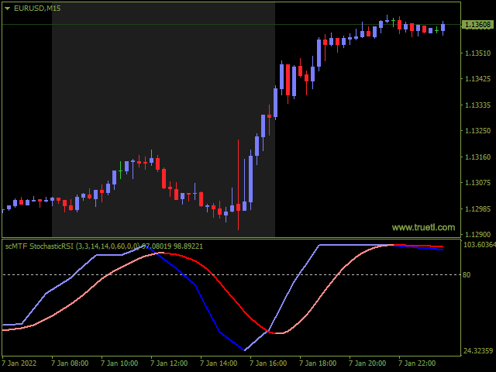
Task: Open the dropdown triangle beside EURUSD,M15
Action: click(7, 9)
